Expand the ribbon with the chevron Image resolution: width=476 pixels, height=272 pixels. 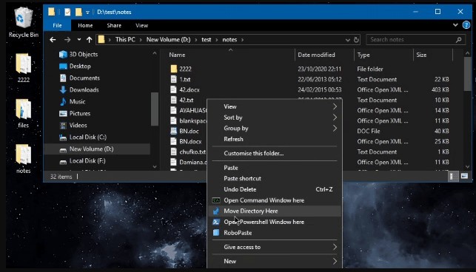tap(455, 25)
